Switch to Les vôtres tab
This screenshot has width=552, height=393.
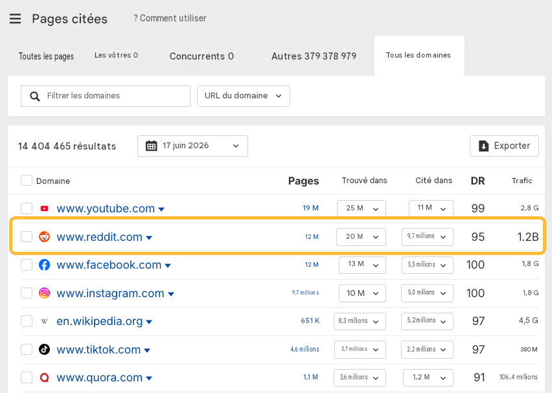pos(116,55)
